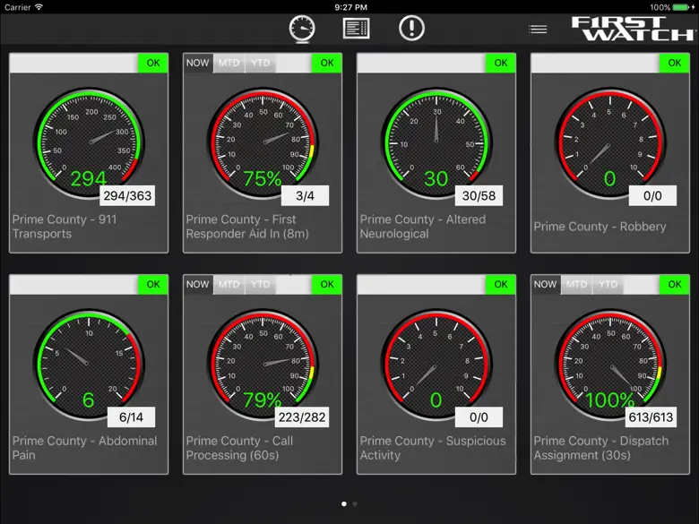
Task: Check the battery status icon
Action: click(x=681, y=7)
